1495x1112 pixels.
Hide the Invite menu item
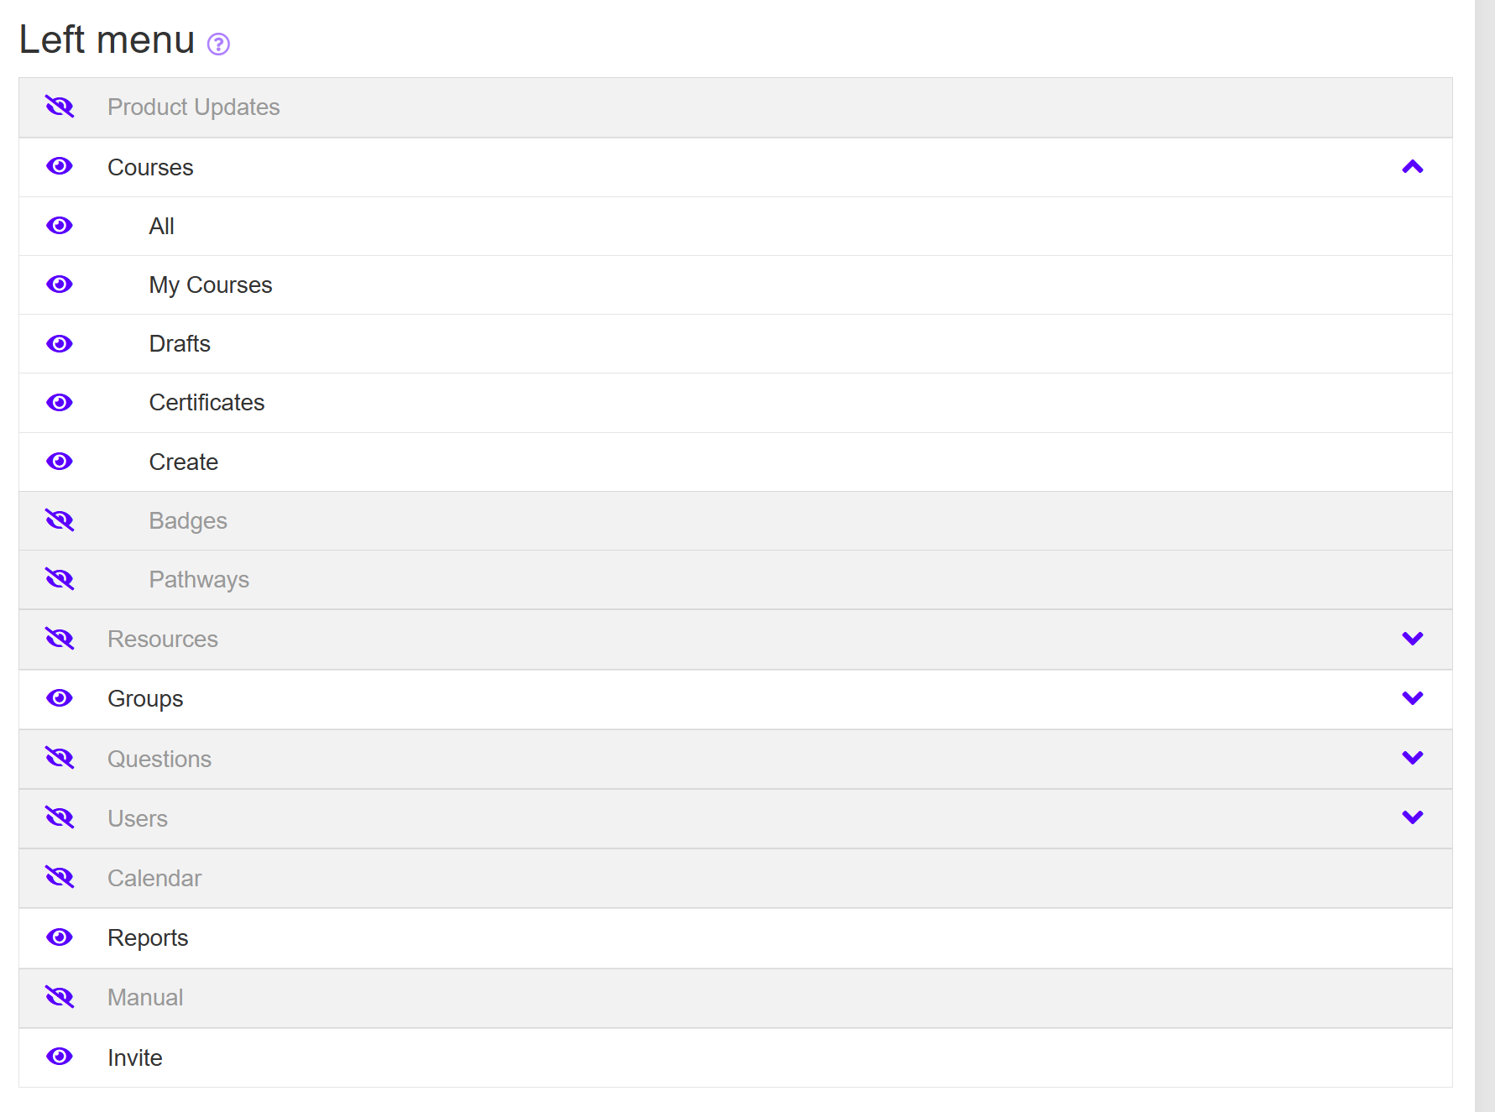(60, 1057)
